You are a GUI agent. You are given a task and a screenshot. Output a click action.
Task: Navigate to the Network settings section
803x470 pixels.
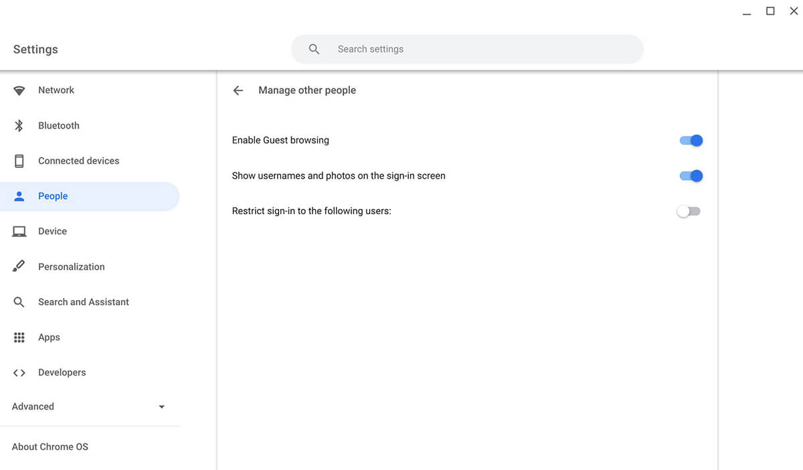coord(56,90)
